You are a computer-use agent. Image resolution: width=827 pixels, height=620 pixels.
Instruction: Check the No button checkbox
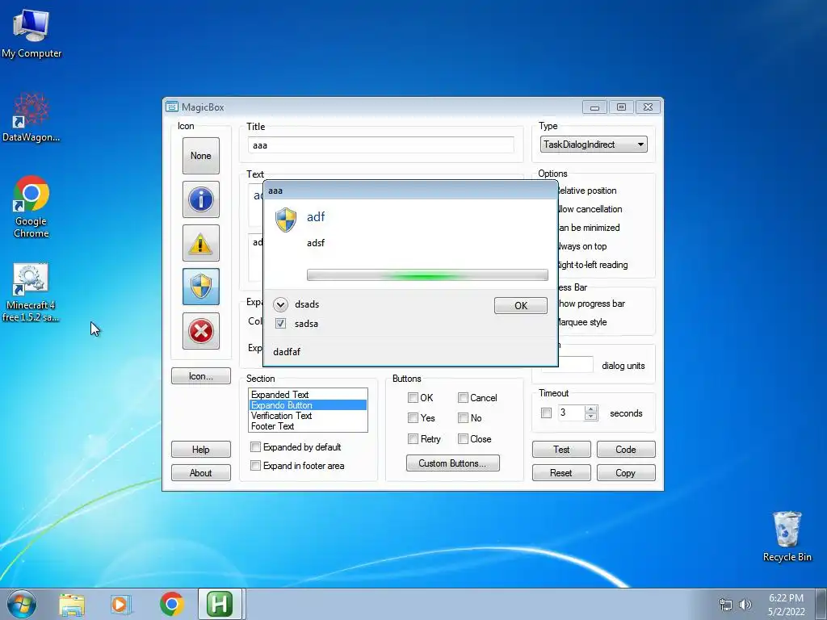463,418
